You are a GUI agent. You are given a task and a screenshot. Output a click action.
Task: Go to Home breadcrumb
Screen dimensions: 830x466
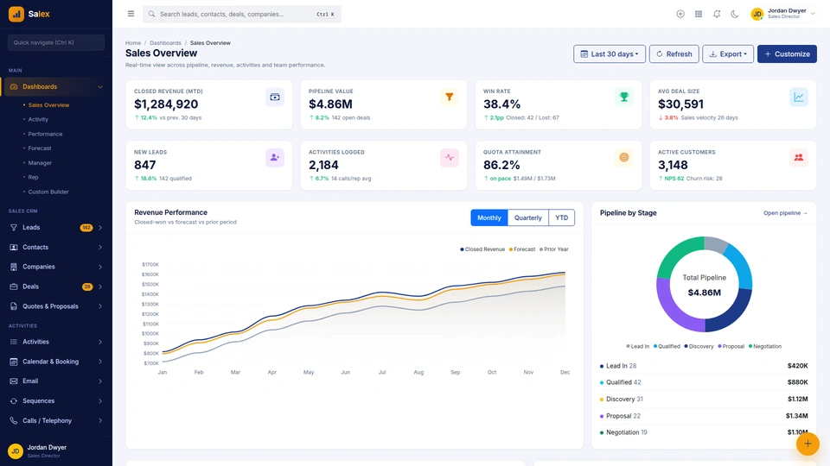133,43
